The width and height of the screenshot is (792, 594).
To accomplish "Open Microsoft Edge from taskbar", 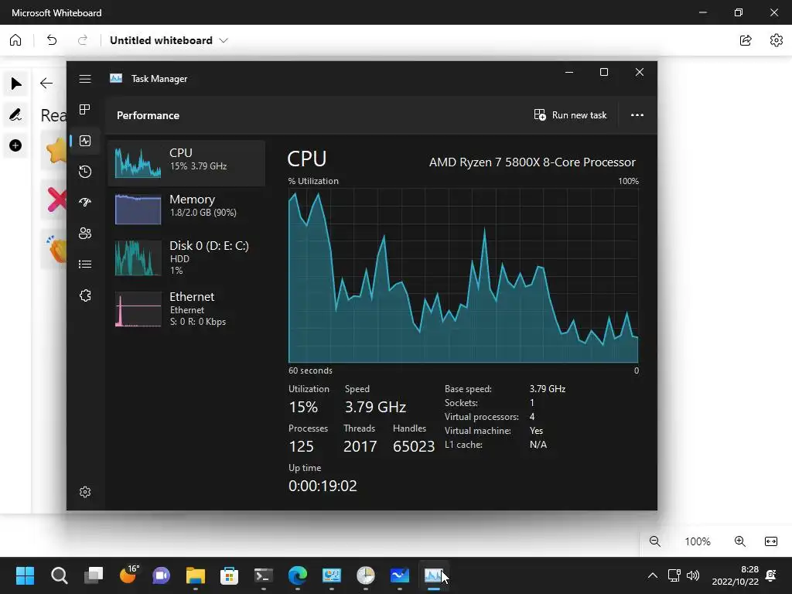I will (298, 575).
